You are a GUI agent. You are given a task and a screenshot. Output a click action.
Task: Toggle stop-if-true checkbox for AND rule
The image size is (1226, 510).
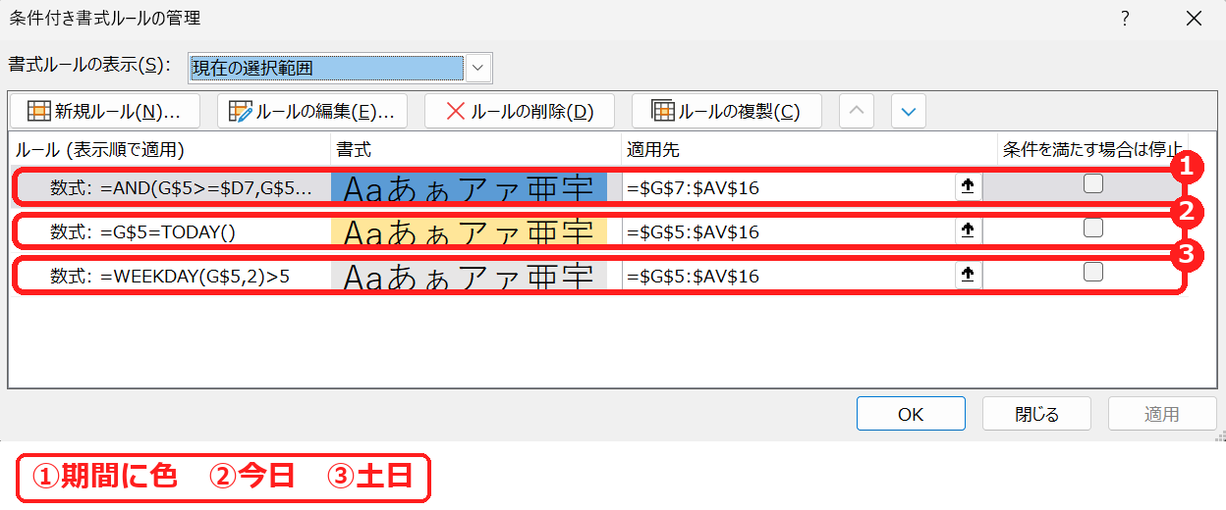pos(1093,183)
